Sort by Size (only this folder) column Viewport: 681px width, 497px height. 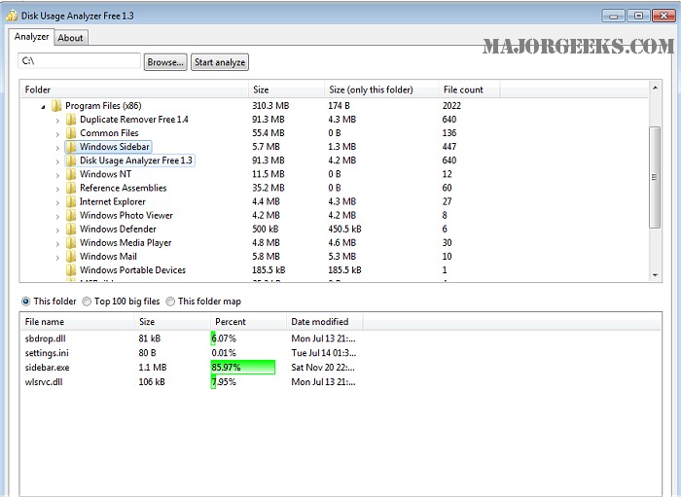tap(381, 89)
